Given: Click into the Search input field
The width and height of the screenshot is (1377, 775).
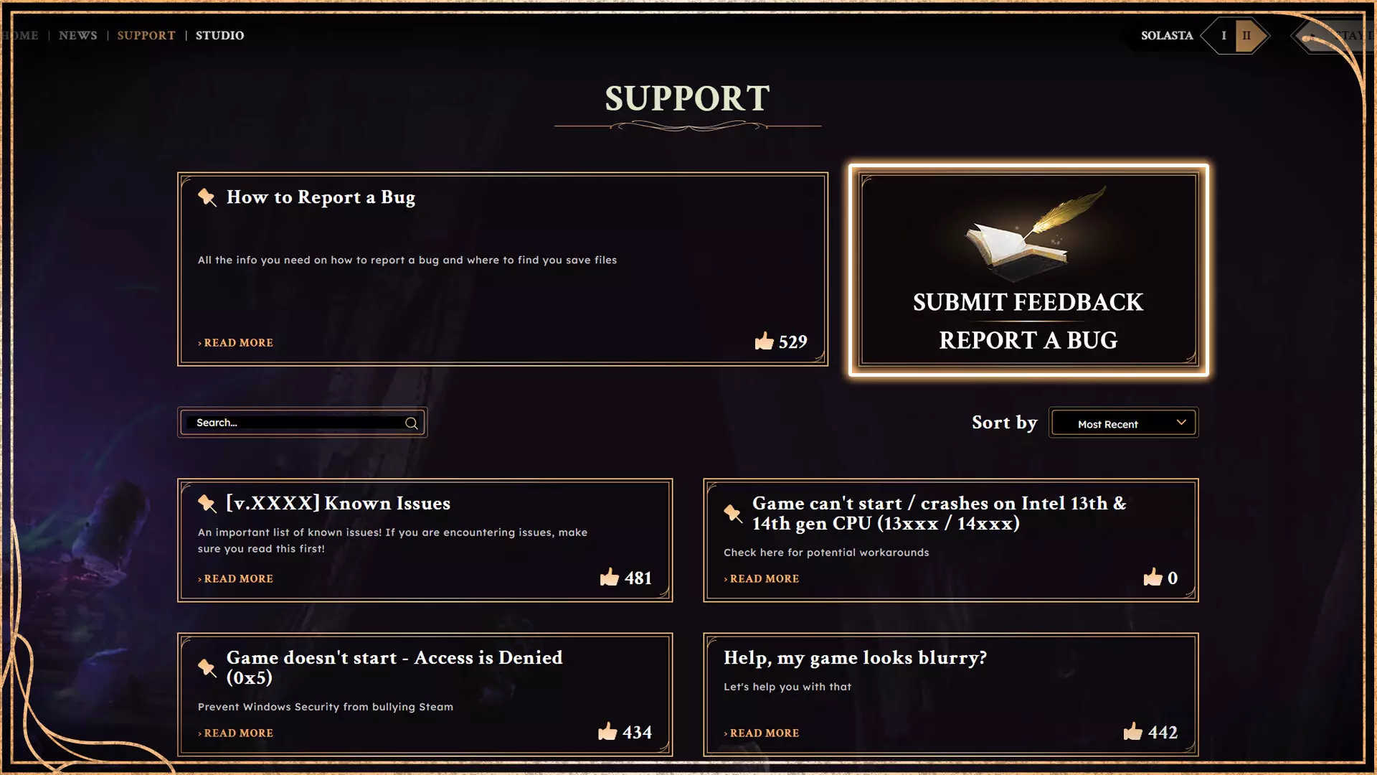Looking at the screenshot, I should (294, 423).
